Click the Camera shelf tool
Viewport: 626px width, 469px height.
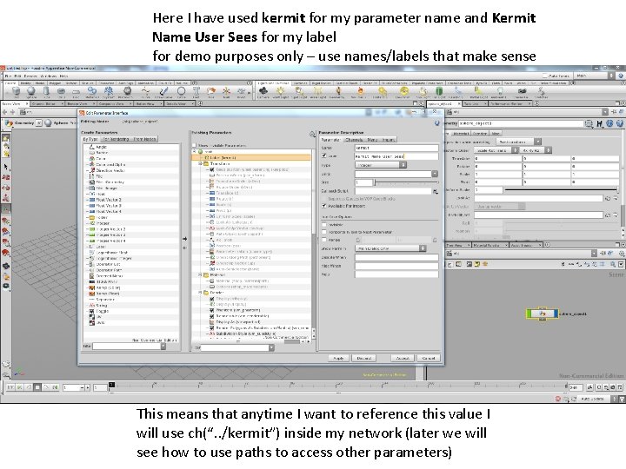point(263,93)
